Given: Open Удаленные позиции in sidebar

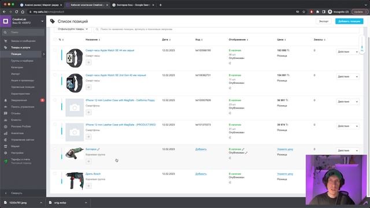Looking at the screenshot, I should (x=23, y=87).
